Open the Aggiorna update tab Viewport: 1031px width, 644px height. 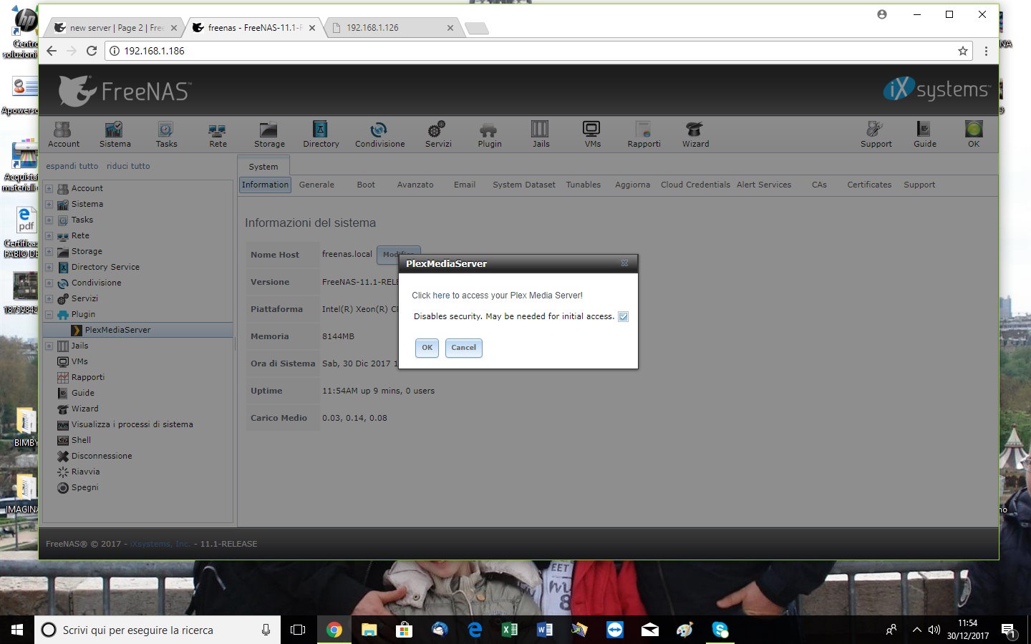pos(633,185)
